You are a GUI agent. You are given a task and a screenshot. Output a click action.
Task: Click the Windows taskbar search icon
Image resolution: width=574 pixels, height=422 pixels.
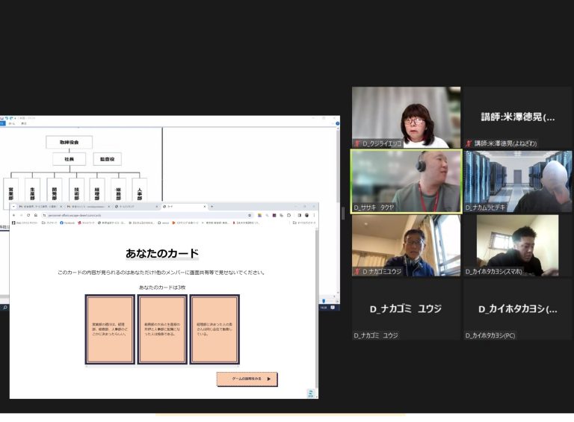[x=4, y=308]
